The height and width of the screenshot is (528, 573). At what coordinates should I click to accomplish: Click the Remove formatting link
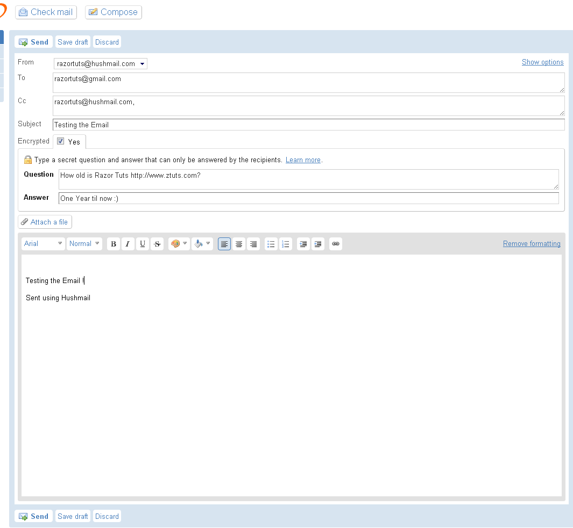[532, 244]
